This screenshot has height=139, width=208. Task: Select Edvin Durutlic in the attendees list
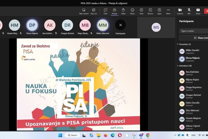192,104
